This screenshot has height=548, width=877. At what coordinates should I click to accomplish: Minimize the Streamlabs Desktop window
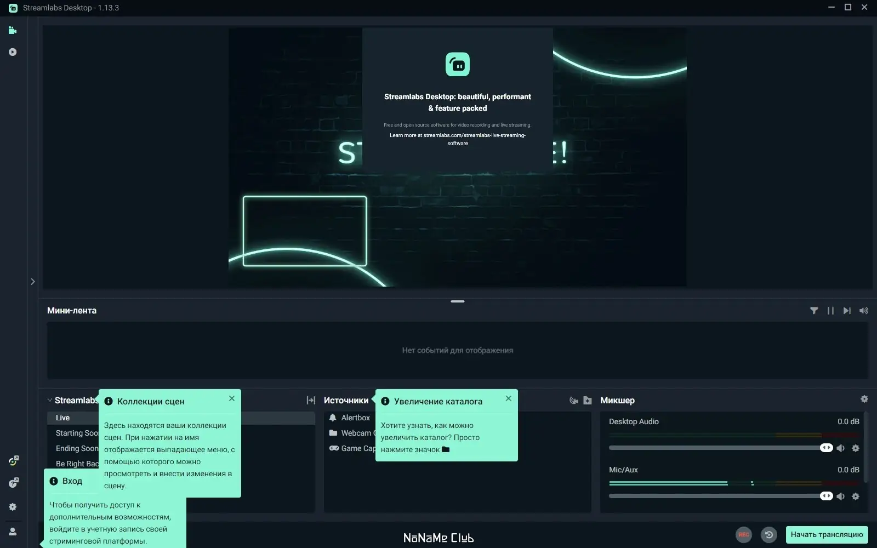click(832, 8)
